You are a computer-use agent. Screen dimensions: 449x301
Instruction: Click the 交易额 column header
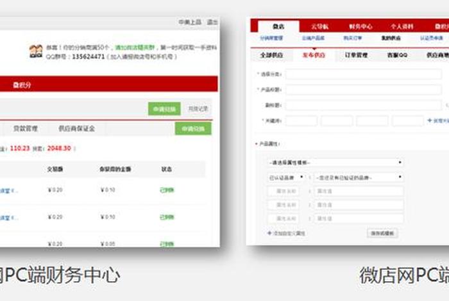pyautogui.click(x=55, y=169)
